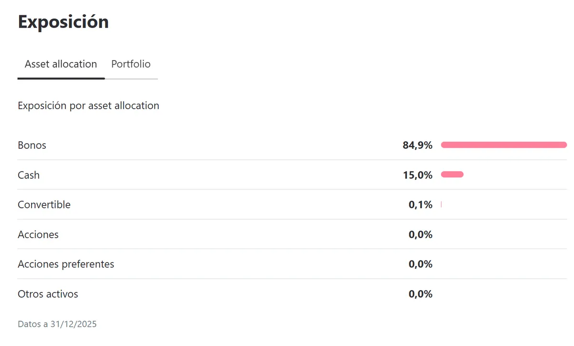Click the tiny Convertible bar mark
574x346 pixels.
pyautogui.click(x=441, y=205)
